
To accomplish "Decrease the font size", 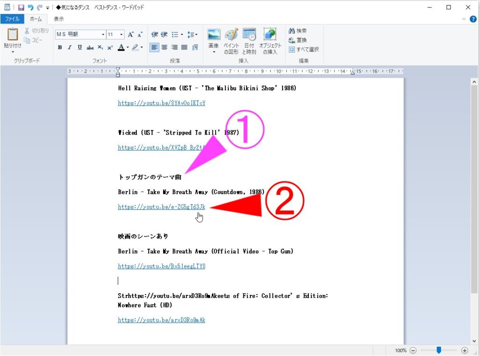I will pos(140,34).
